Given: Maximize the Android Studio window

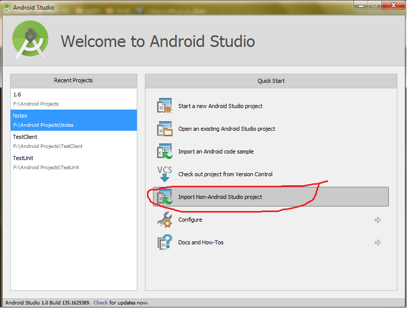Looking at the screenshot, I should click(x=375, y=6).
